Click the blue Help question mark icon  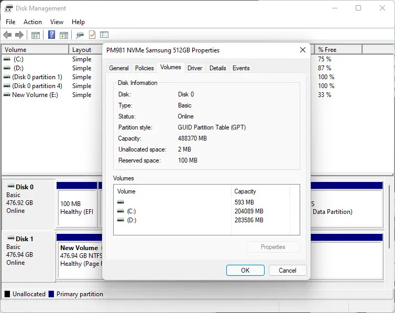click(52, 35)
